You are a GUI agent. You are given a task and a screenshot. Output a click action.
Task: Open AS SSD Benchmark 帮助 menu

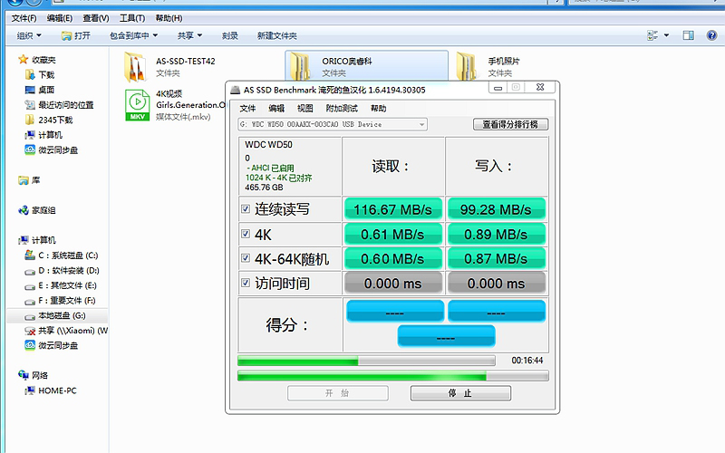[x=378, y=108]
